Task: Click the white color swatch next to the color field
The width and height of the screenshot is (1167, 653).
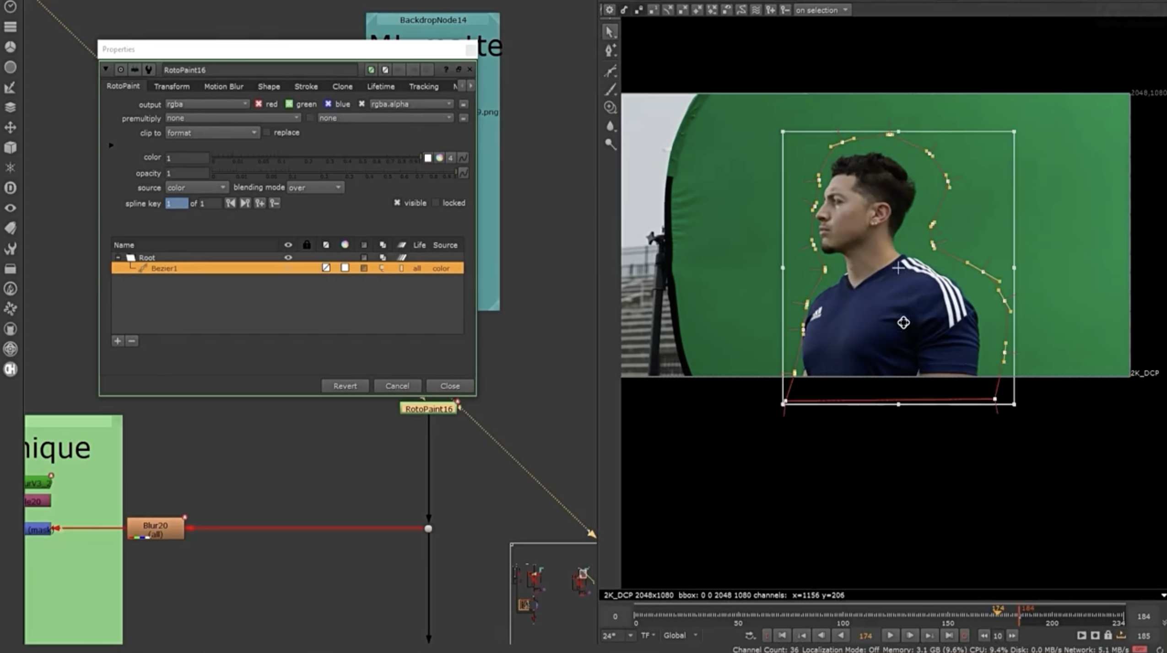Action: coord(427,157)
